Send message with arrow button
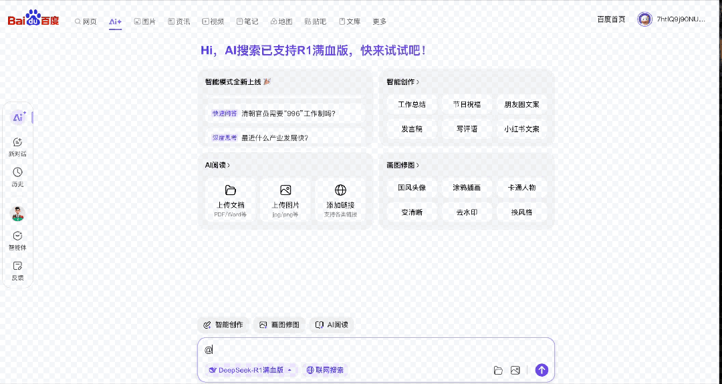Image resolution: width=722 pixels, height=384 pixels. (x=541, y=370)
